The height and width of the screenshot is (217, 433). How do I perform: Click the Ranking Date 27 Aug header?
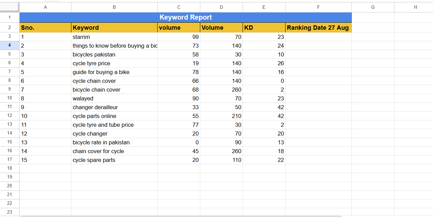tap(318, 28)
